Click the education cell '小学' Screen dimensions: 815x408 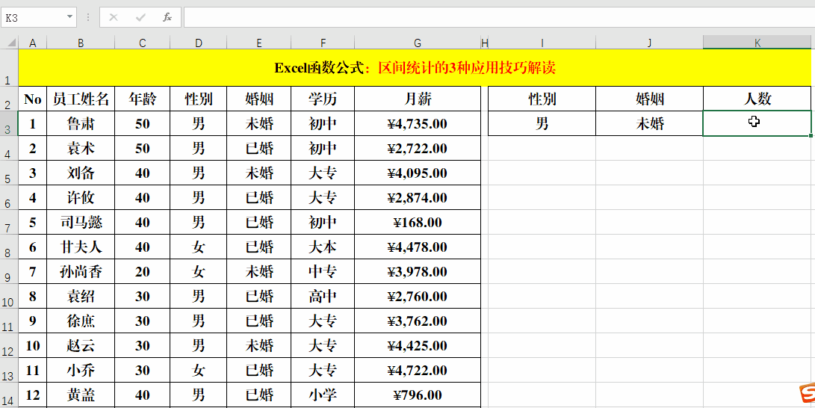click(323, 395)
